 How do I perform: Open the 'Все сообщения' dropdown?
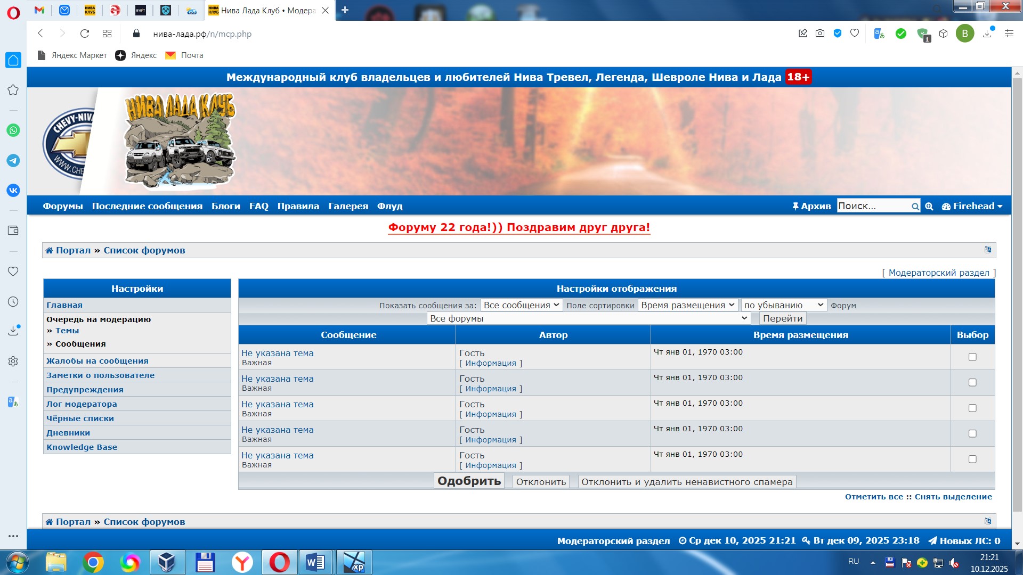click(x=521, y=305)
